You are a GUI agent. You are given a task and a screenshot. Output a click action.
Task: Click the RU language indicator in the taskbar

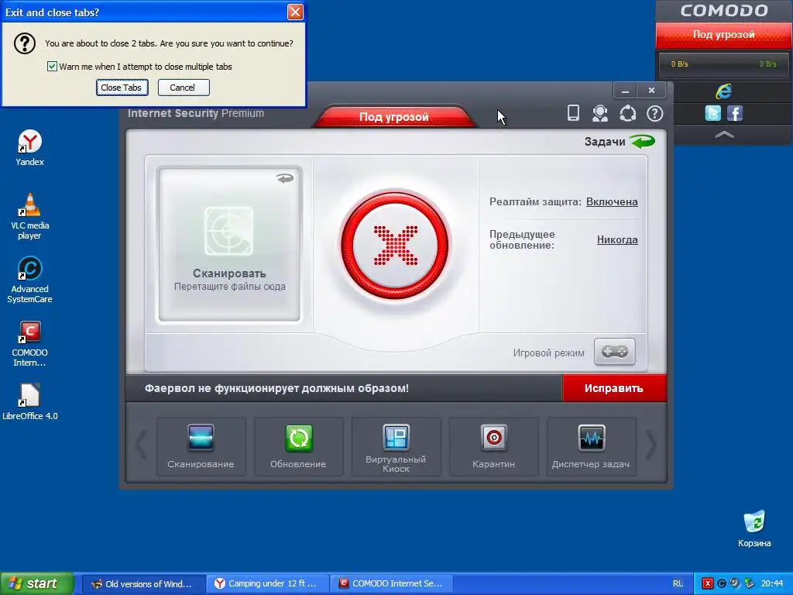678,583
